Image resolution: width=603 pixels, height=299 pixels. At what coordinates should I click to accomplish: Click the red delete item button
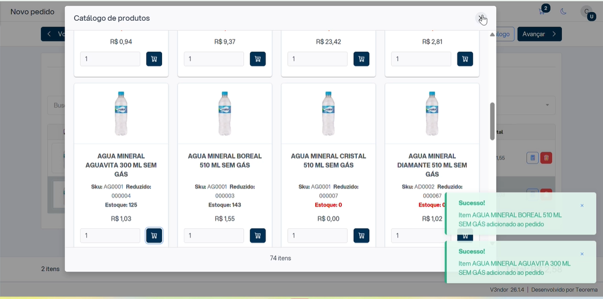(546, 158)
